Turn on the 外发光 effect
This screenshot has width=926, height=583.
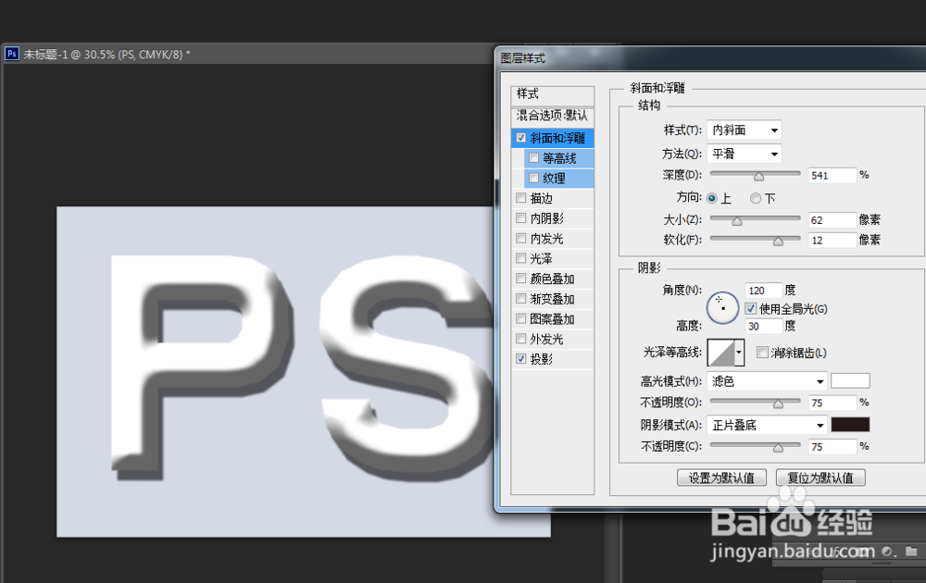pyautogui.click(x=521, y=338)
